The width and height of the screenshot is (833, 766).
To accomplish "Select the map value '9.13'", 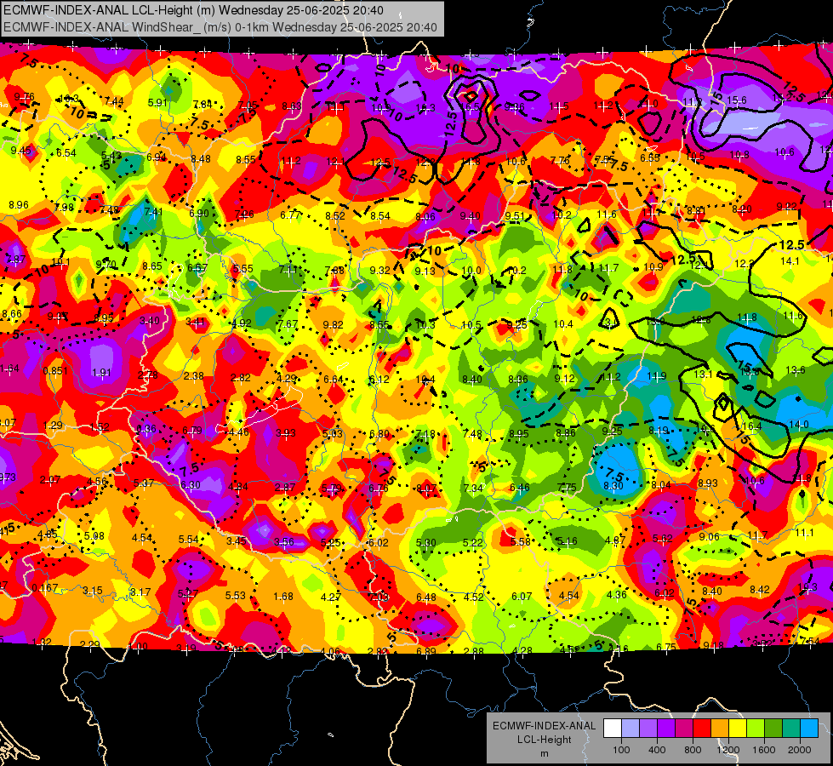I will click(x=425, y=272).
